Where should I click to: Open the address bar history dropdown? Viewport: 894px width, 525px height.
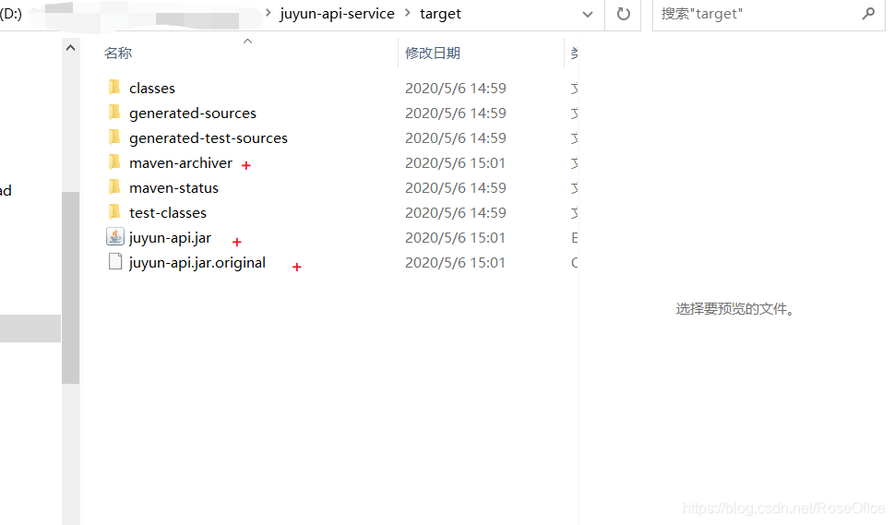(588, 14)
